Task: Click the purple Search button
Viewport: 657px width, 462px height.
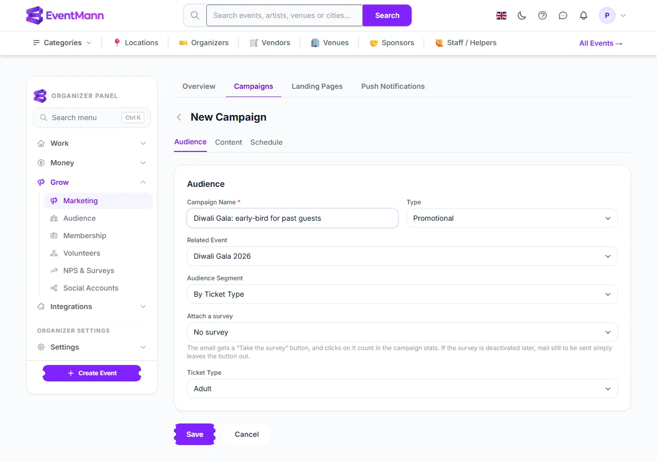Action: (387, 15)
